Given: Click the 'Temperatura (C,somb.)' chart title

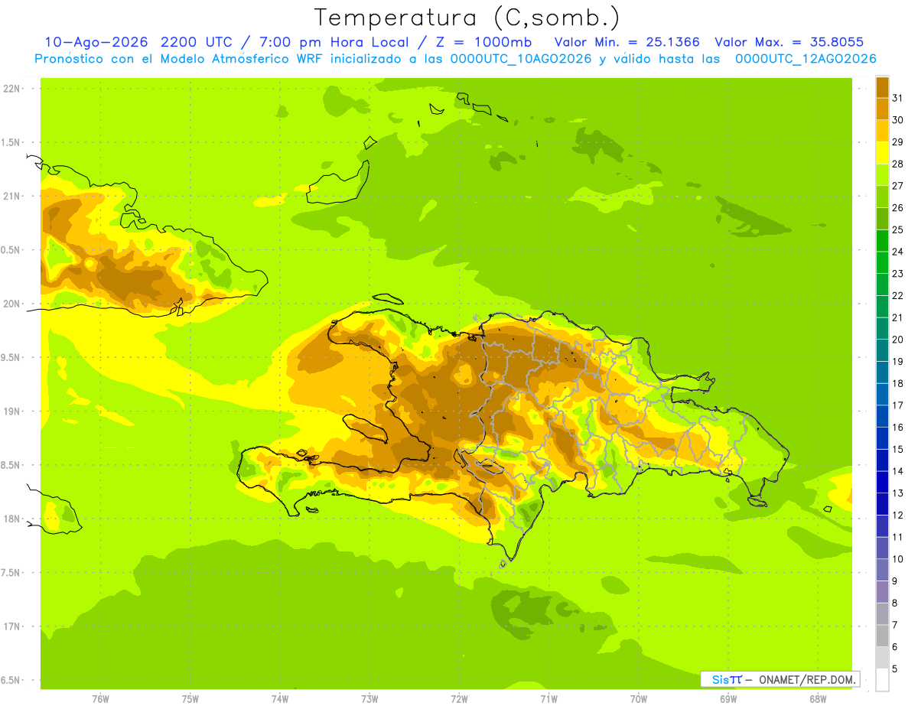Looking at the screenshot, I should [467, 18].
